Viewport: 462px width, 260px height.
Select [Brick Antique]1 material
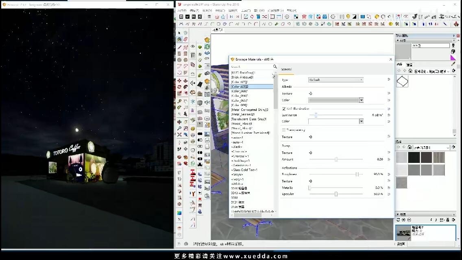point(242,77)
